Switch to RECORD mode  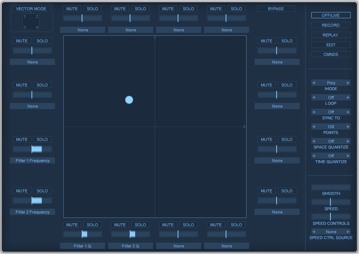tap(331, 25)
